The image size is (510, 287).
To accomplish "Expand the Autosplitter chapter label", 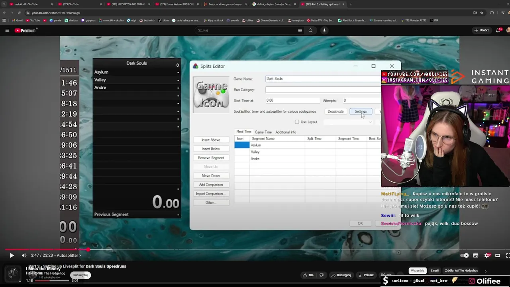I will click(69, 256).
